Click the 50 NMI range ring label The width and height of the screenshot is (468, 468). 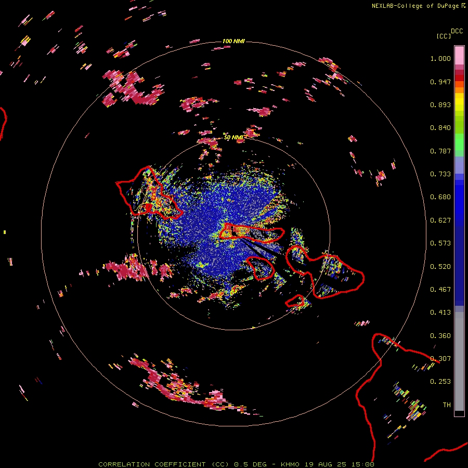tap(233, 137)
